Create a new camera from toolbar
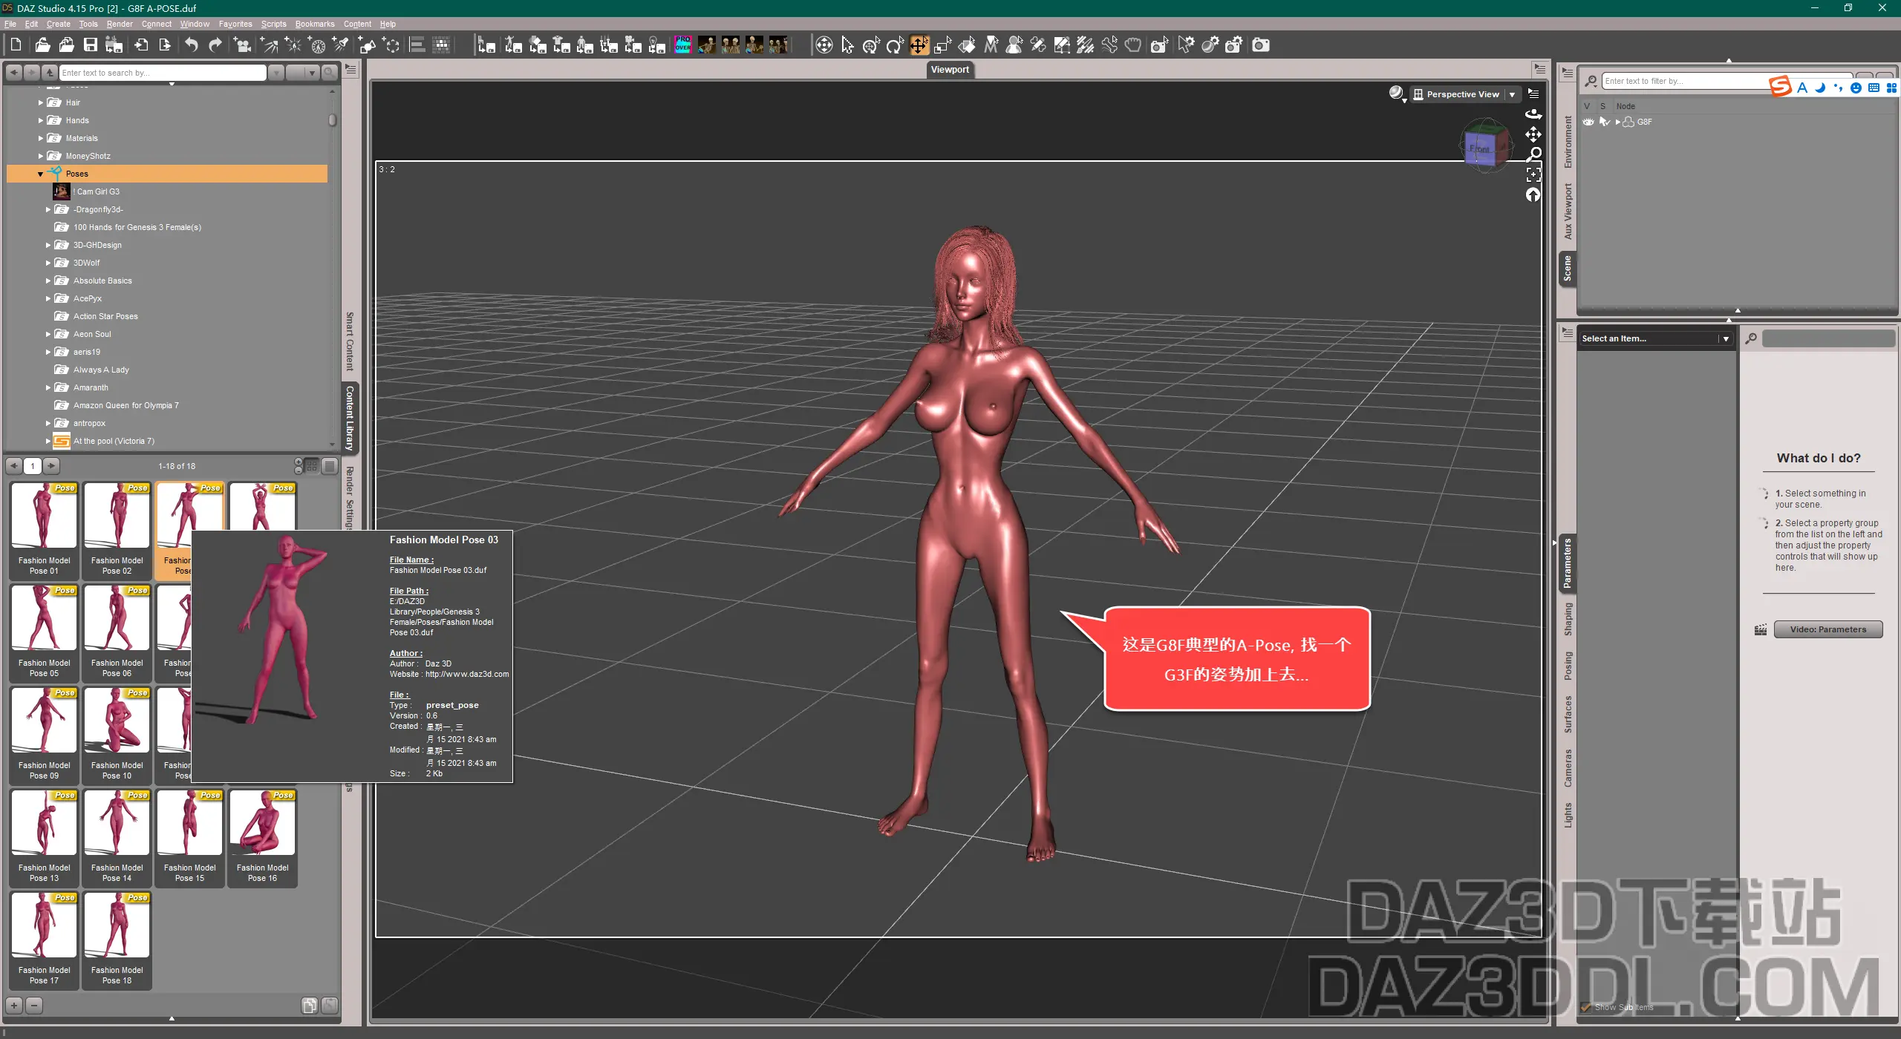This screenshot has height=1039, width=1901. tap(242, 45)
